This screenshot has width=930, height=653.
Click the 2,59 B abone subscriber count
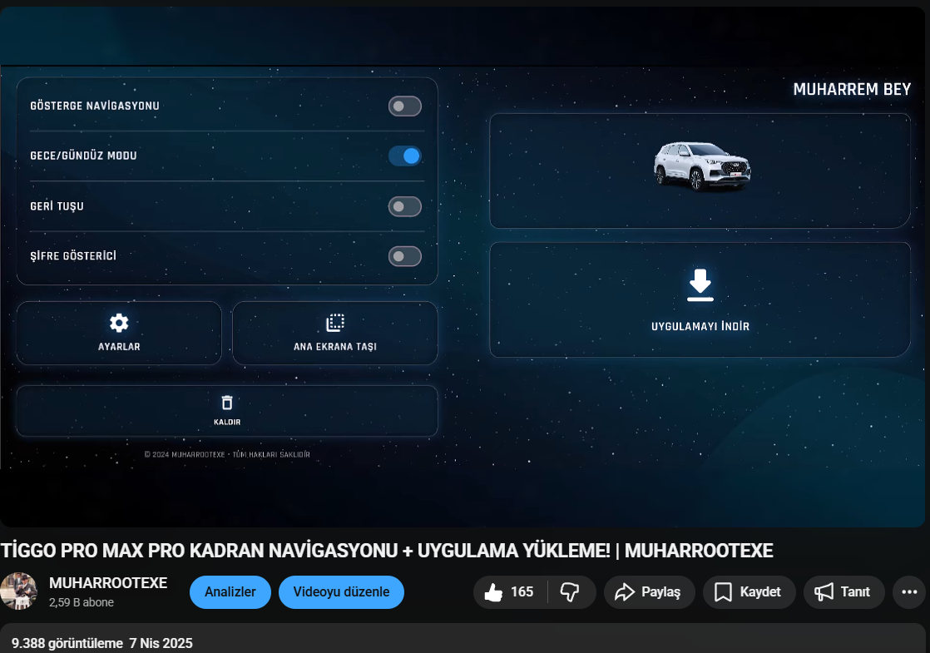coord(82,602)
